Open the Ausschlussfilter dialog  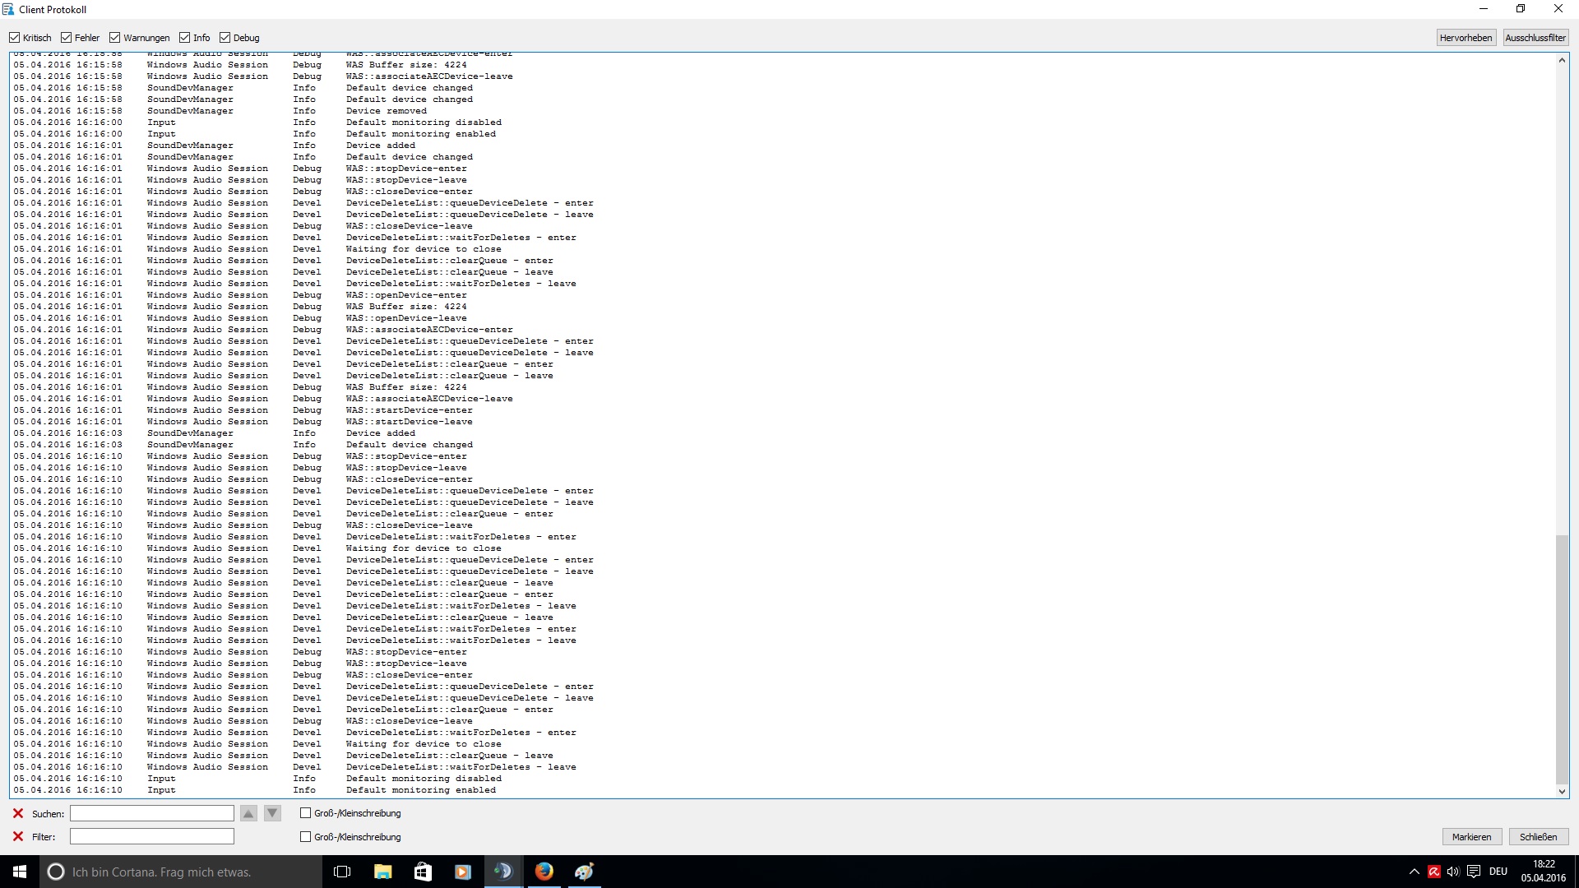click(1535, 38)
